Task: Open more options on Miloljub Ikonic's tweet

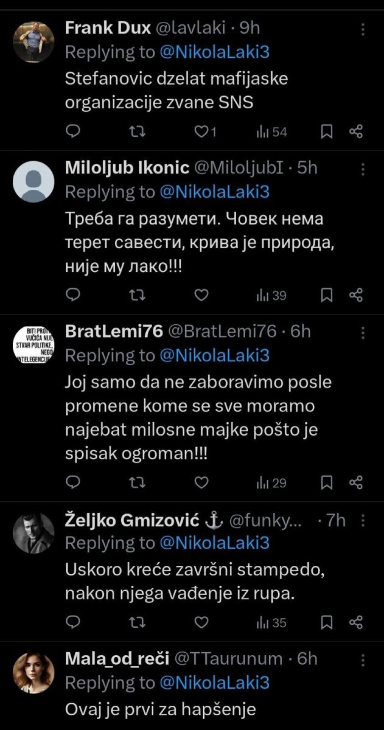Action: [x=363, y=169]
